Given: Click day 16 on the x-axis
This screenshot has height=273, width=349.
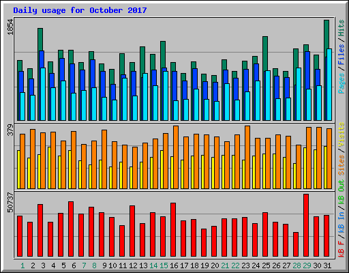Looking at the screenshot, I should coord(174,265).
